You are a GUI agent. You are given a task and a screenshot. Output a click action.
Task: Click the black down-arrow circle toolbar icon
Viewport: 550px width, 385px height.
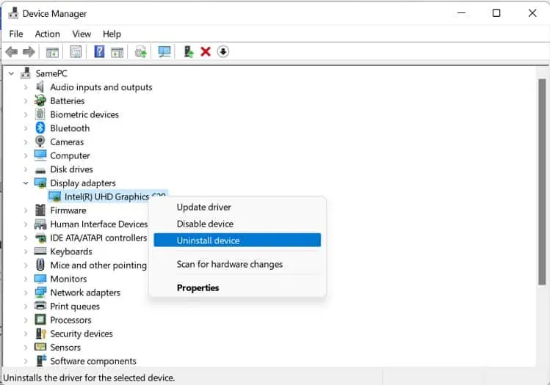tap(223, 51)
